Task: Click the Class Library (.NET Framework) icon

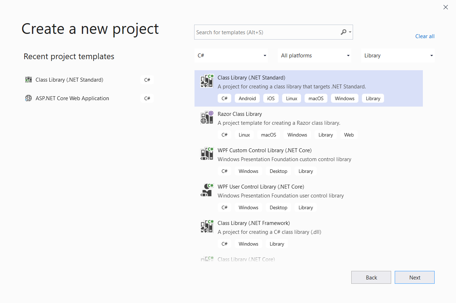Action: click(207, 226)
